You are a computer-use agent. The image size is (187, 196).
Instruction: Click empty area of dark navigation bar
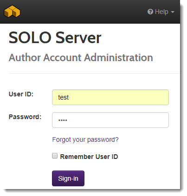[x=84, y=12]
